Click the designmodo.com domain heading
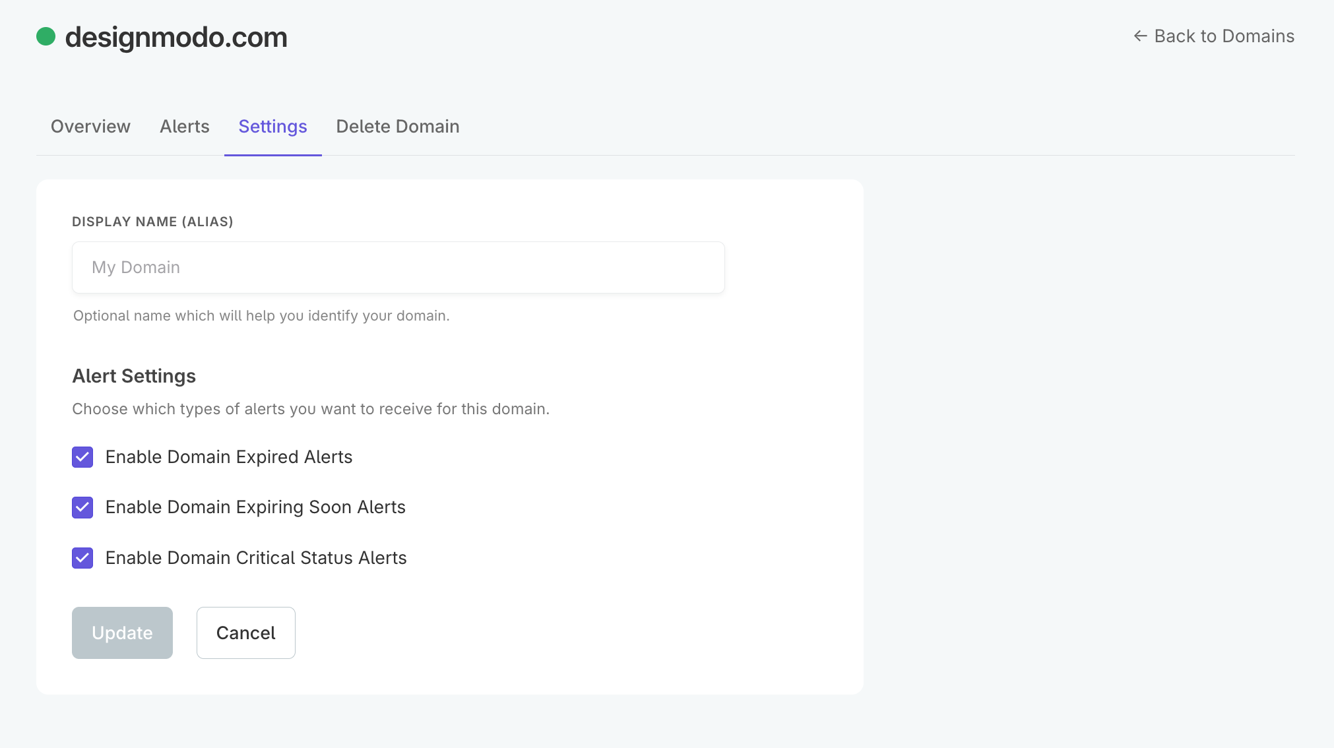 pyautogui.click(x=175, y=38)
